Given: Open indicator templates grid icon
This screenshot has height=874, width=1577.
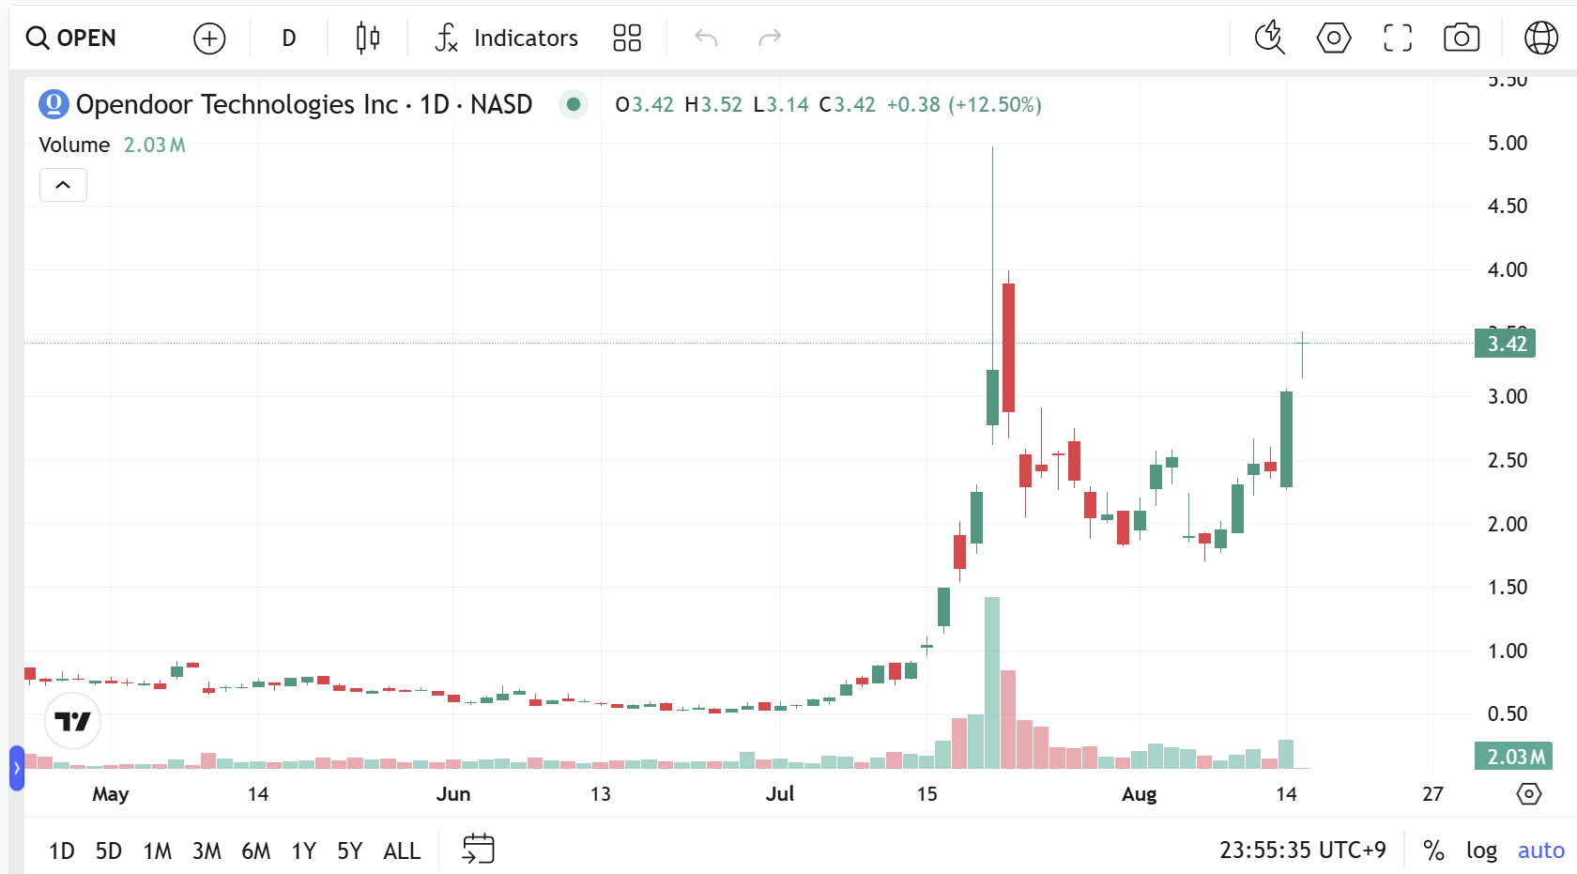Looking at the screenshot, I should pos(627,38).
